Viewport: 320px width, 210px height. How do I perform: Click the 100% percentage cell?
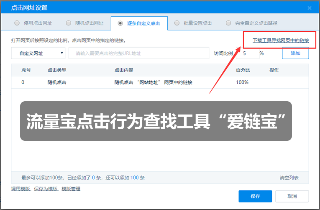coord(242,82)
